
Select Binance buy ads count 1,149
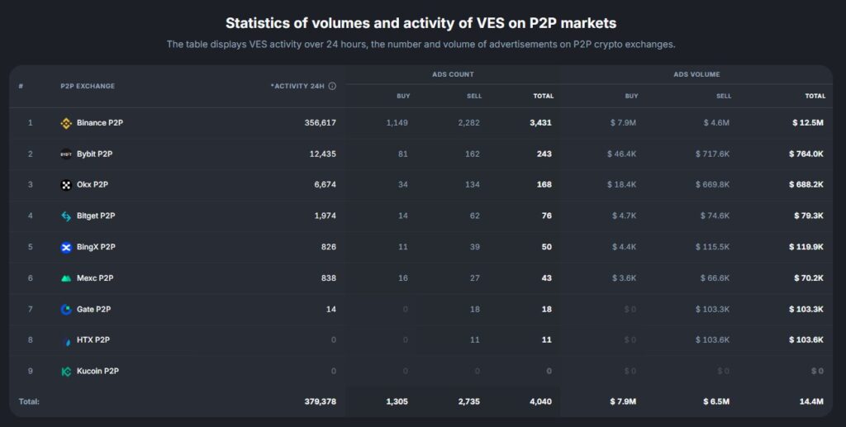tap(397, 123)
